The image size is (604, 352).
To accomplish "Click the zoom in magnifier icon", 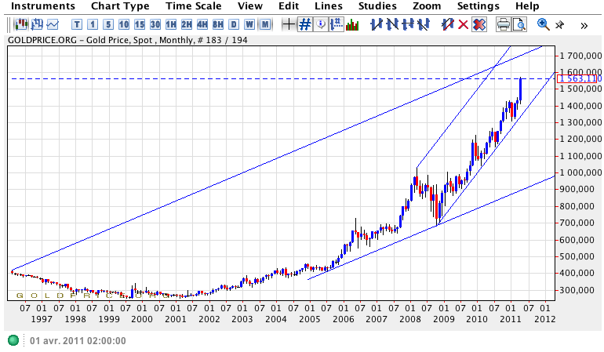I will coord(543,24).
